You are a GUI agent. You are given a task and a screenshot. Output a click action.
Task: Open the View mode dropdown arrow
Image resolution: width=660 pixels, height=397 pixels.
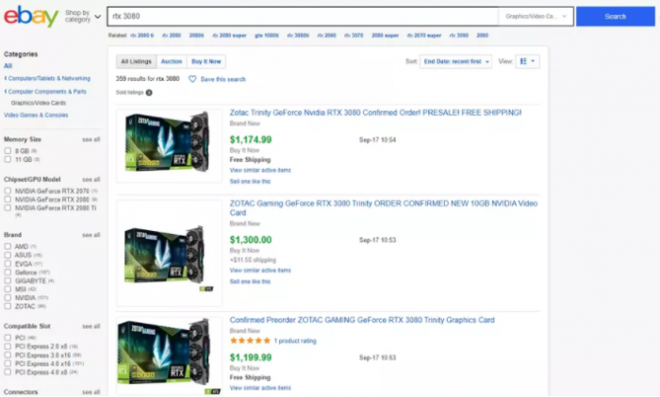click(x=533, y=61)
